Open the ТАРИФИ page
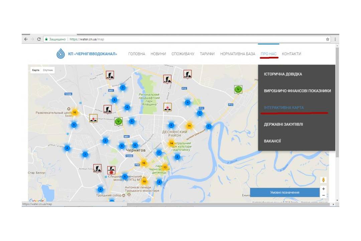Viewport: 361px width, 241px height. tap(207, 54)
